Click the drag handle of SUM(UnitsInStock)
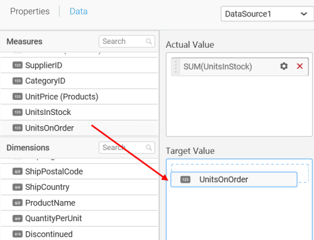 point(176,67)
